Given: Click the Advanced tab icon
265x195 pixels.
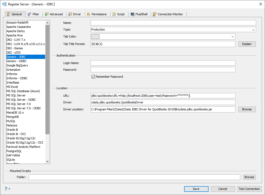Looking at the screenshot, I should [x=47, y=14].
